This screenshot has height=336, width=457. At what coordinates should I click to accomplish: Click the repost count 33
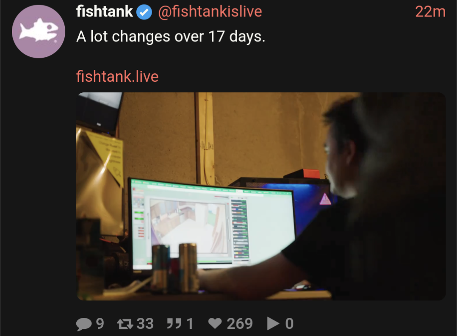pyautogui.click(x=145, y=323)
